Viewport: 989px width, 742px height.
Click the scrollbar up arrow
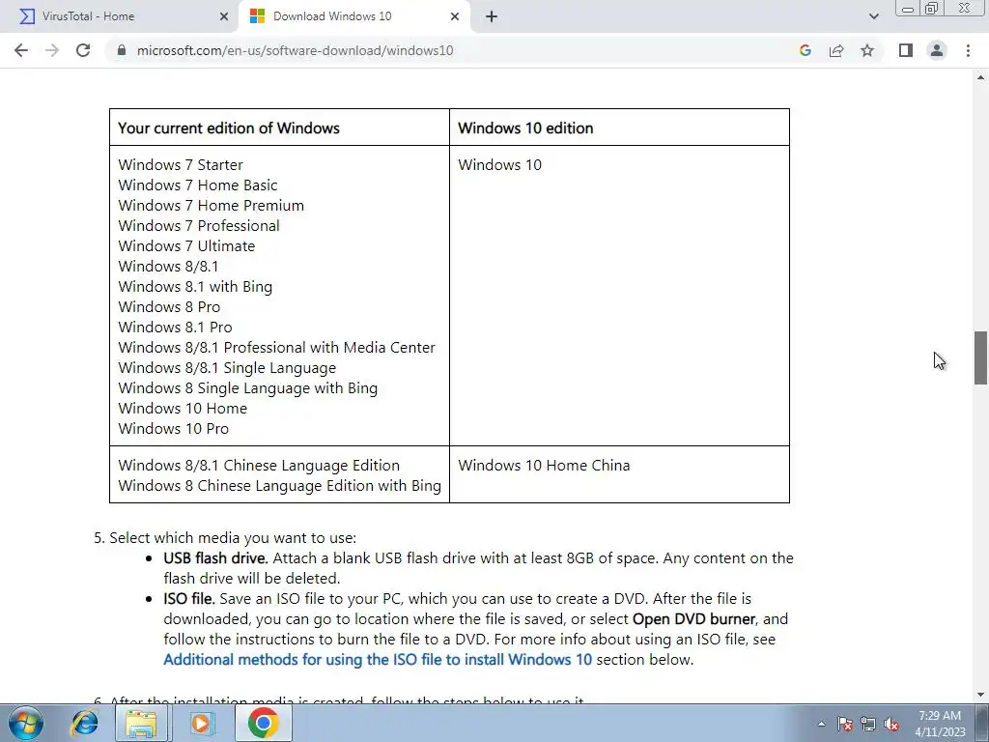pos(980,77)
